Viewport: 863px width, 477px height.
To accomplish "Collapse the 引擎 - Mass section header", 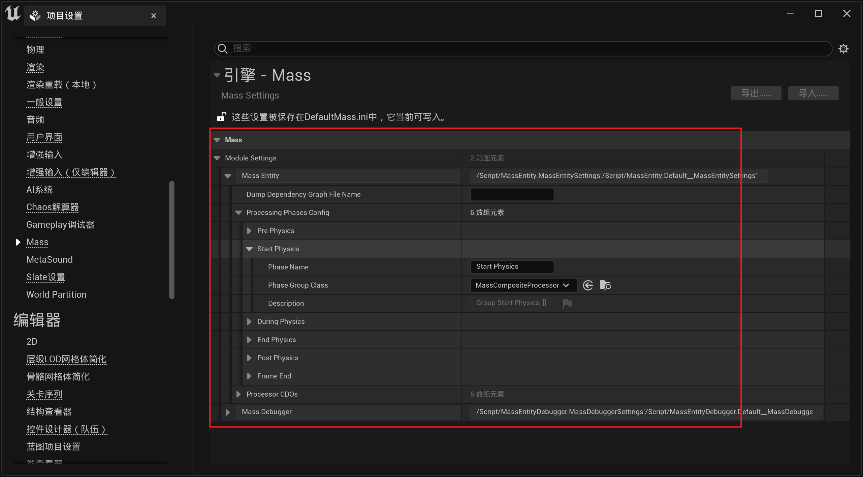I will tap(217, 75).
